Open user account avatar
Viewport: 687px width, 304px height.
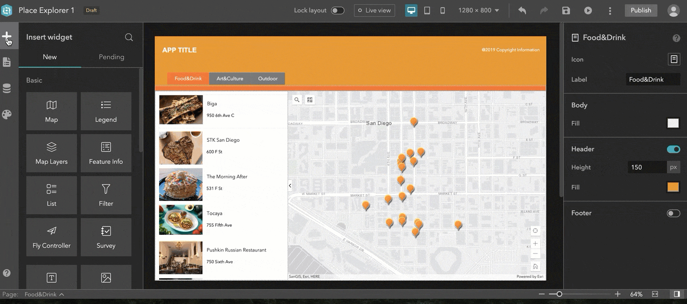(x=674, y=10)
